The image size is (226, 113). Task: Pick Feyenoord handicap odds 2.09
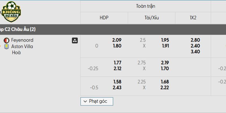point(117,40)
